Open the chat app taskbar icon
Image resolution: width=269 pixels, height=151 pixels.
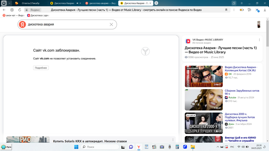tap(131, 147)
